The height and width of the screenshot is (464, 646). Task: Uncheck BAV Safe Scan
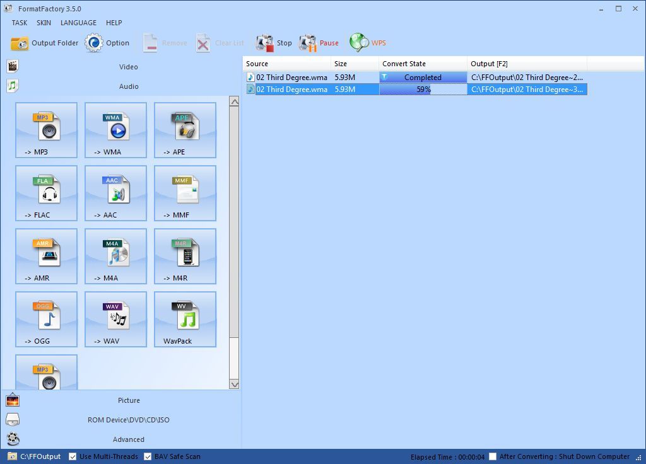tap(148, 456)
